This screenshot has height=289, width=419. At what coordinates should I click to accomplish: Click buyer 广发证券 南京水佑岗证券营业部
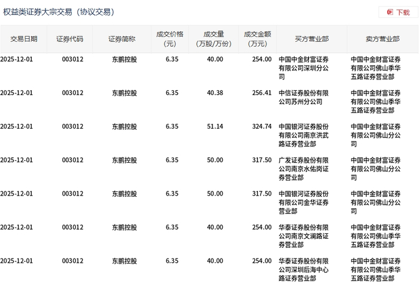pyautogui.click(x=303, y=169)
